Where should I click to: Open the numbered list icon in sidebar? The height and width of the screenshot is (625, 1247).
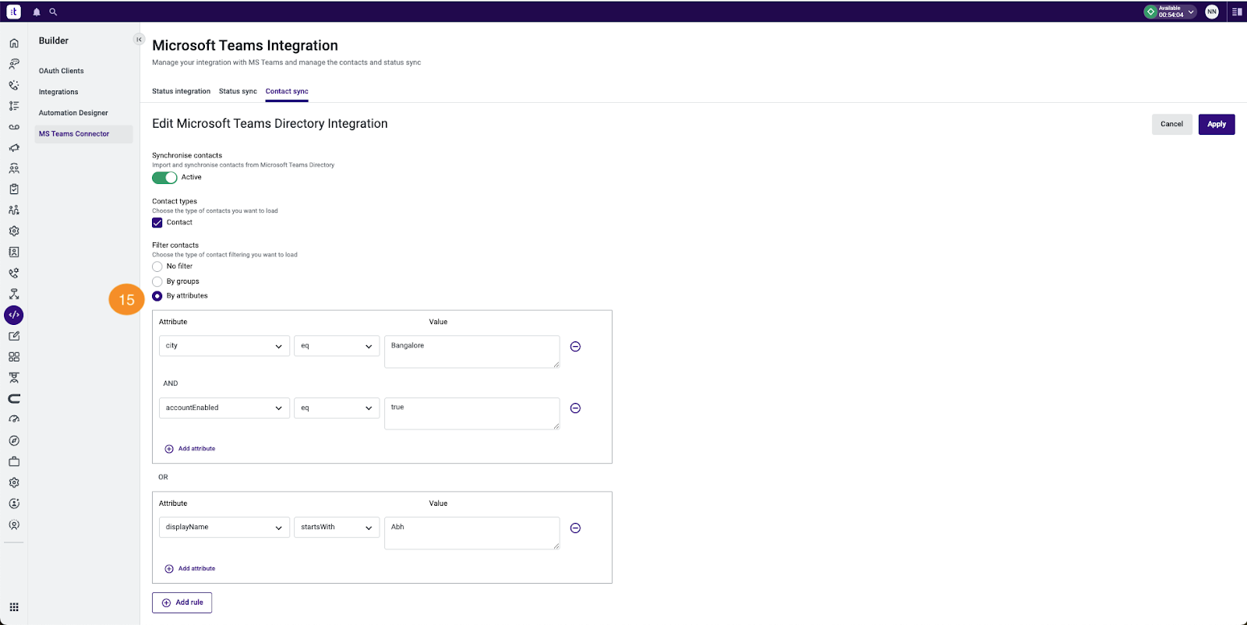pyautogui.click(x=14, y=106)
